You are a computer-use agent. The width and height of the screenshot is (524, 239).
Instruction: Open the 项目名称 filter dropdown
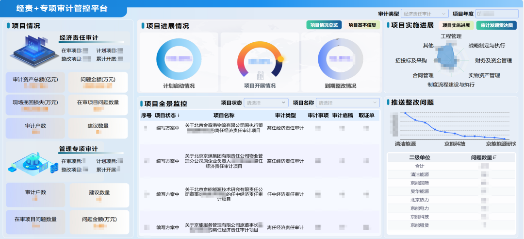coord(347,102)
